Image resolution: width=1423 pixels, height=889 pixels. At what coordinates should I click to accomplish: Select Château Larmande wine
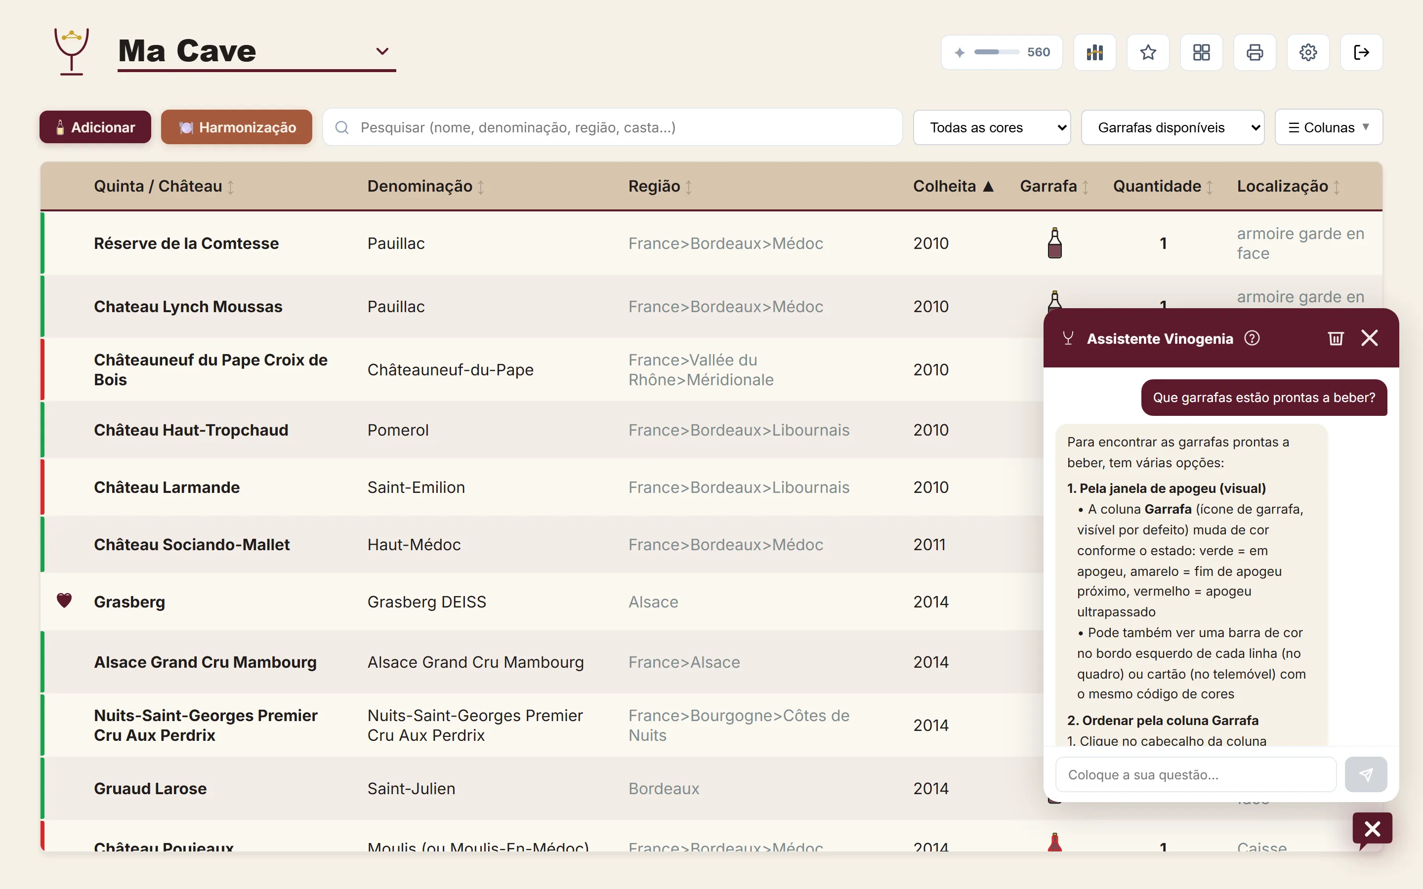click(x=167, y=487)
